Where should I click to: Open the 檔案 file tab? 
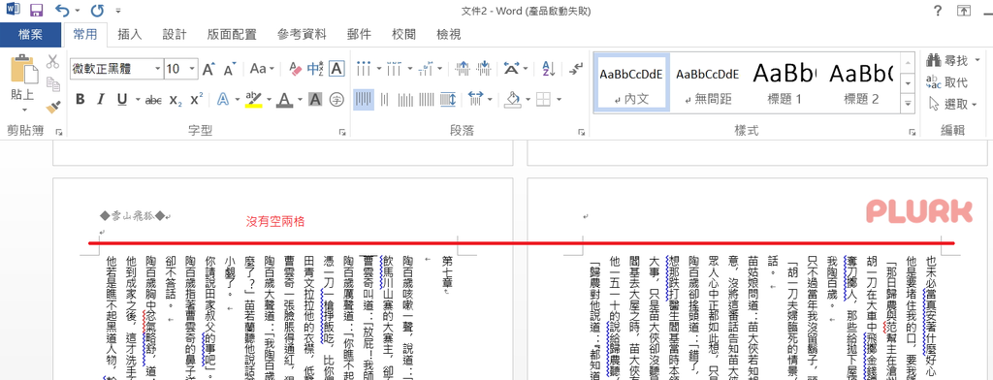(30, 34)
